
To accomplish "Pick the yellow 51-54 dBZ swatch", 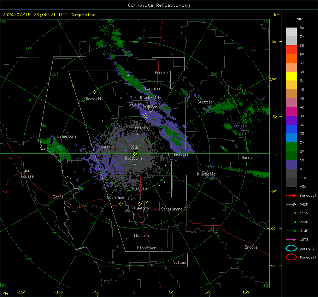I will 291,76.
